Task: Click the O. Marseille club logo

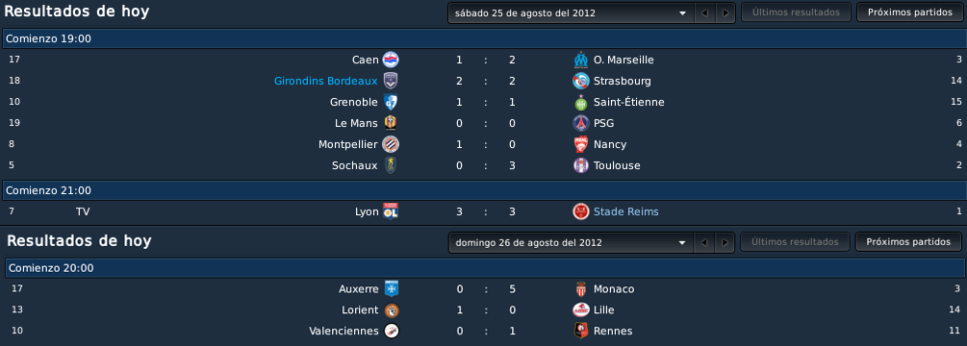Action: click(x=581, y=60)
